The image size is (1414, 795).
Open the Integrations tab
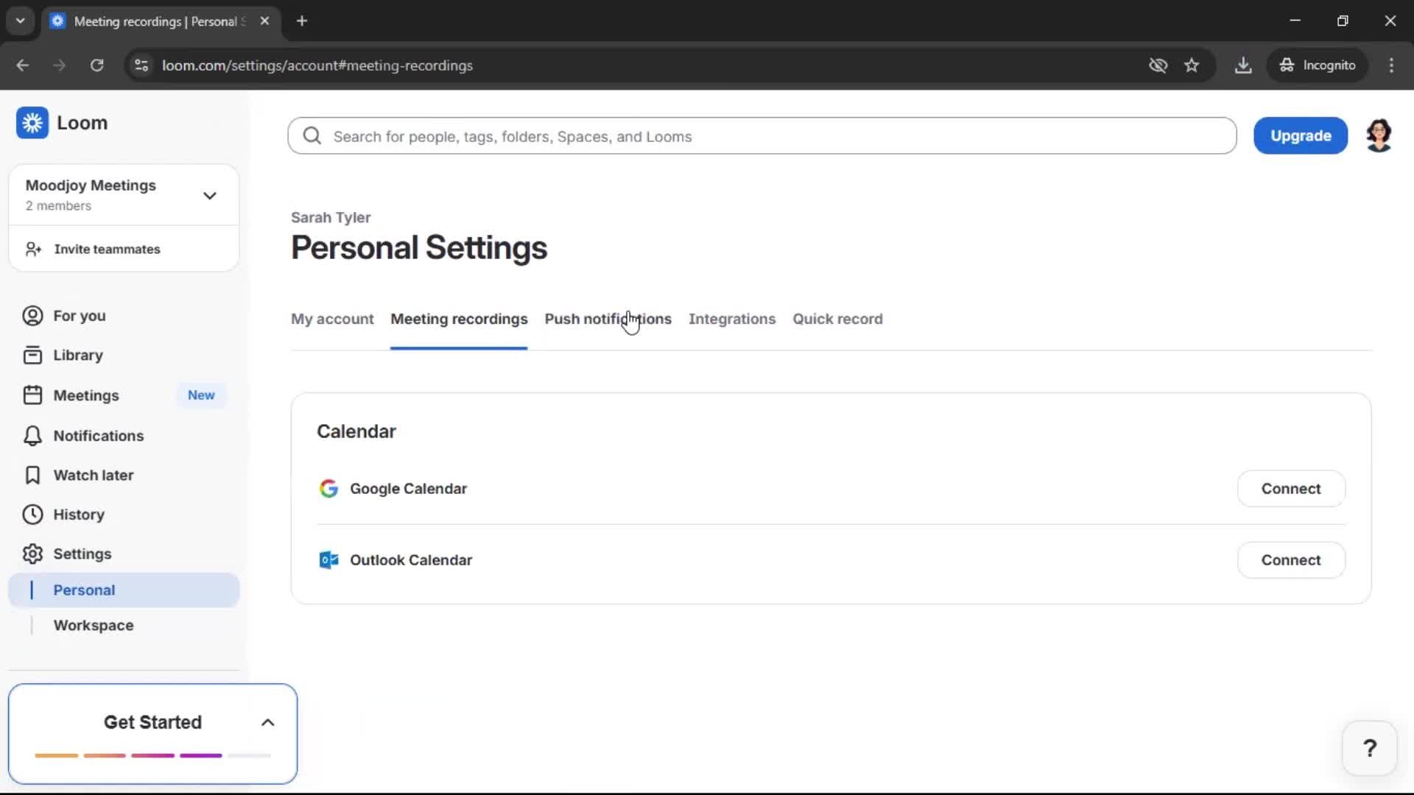[732, 319]
